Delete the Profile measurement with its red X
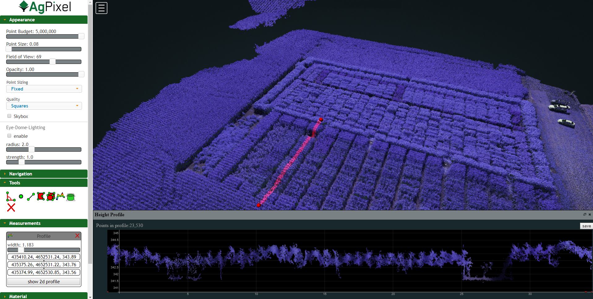This screenshot has height=299, width=593. [x=77, y=236]
